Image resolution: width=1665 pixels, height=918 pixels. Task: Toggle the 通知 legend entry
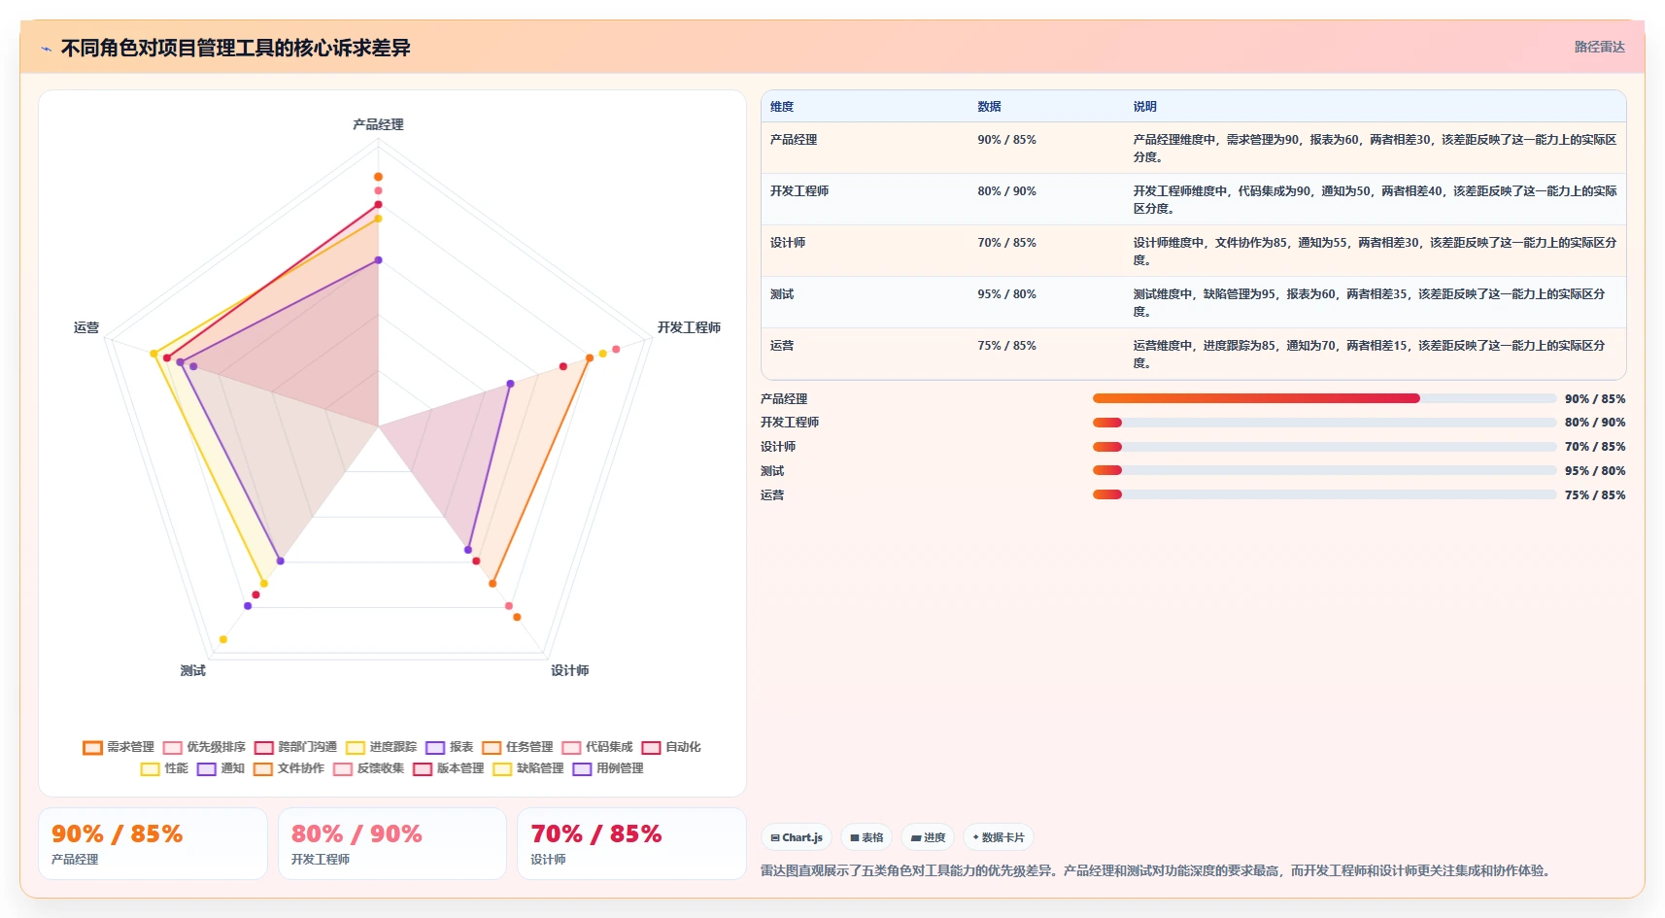[x=221, y=768]
